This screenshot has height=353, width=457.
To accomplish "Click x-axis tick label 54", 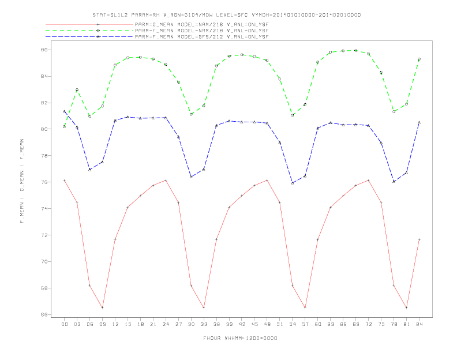I will pyautogui.click(x=293, y=324).
